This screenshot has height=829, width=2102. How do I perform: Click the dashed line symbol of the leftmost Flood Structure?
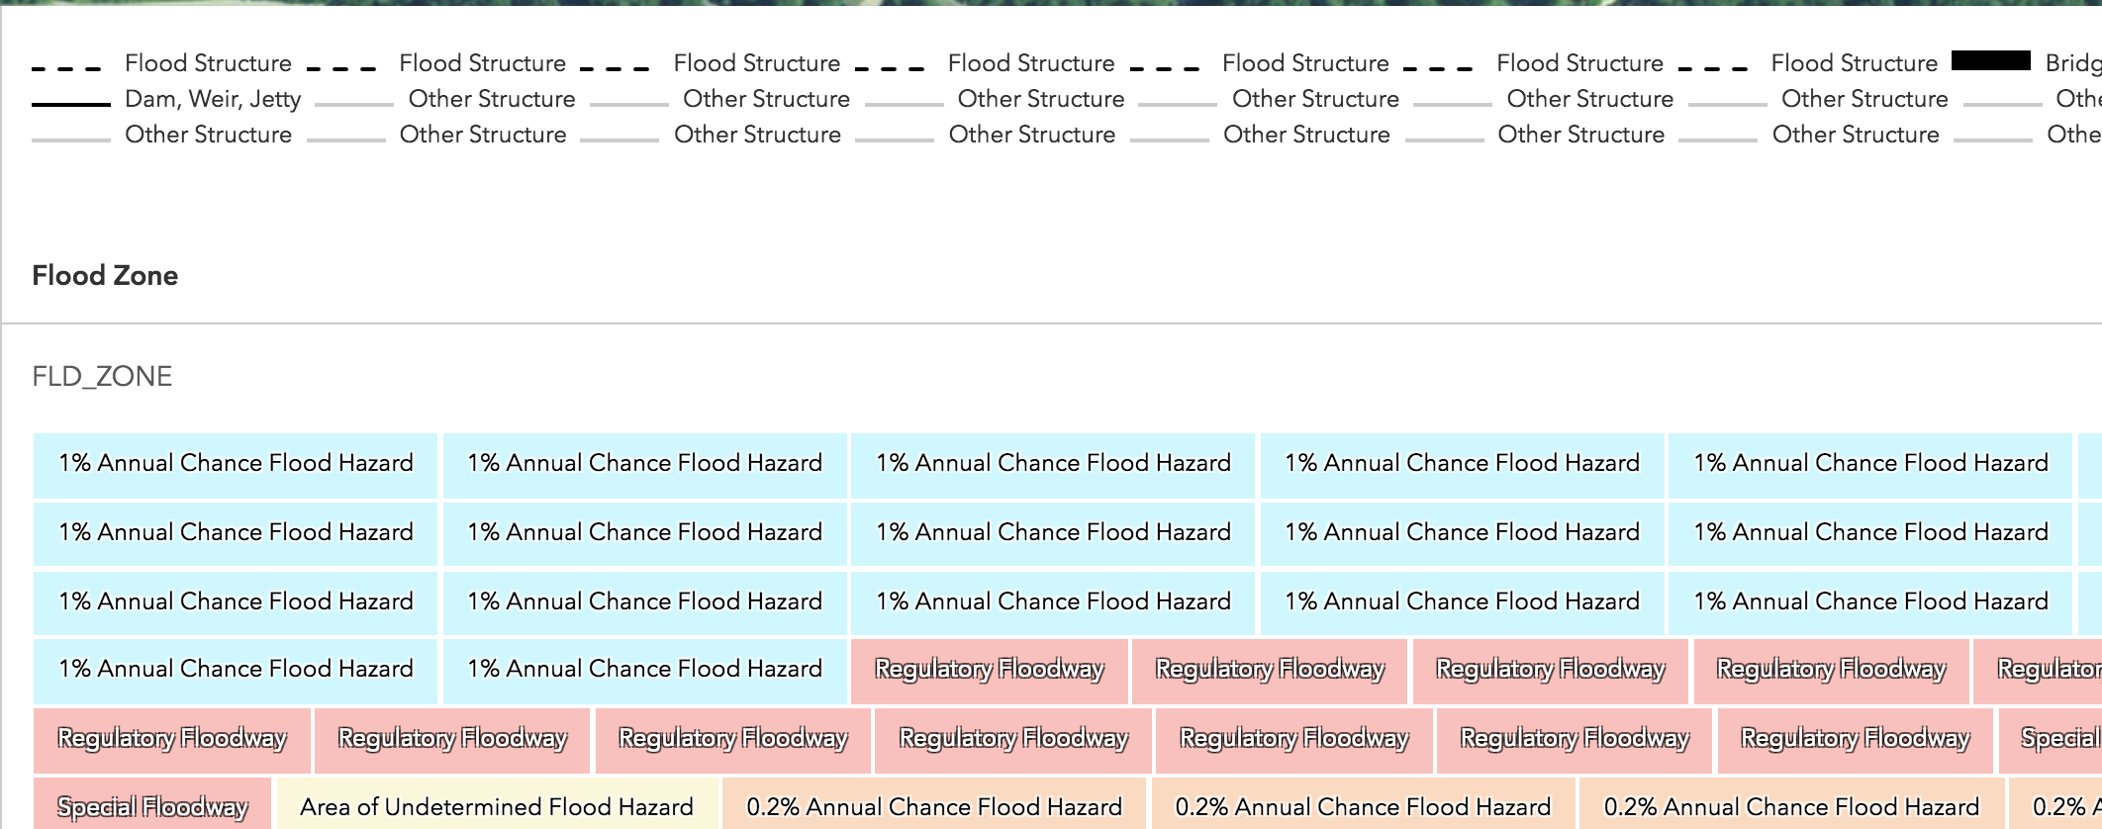(x=66, y=68)
